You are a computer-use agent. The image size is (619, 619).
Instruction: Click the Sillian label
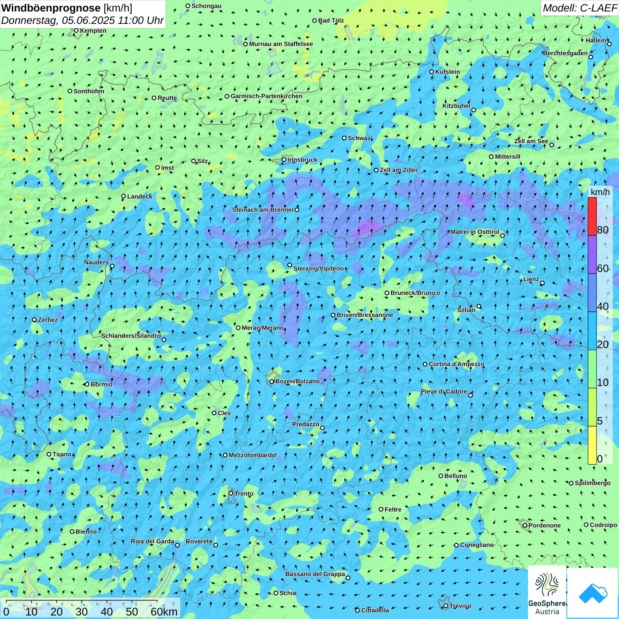coord(466,310)
